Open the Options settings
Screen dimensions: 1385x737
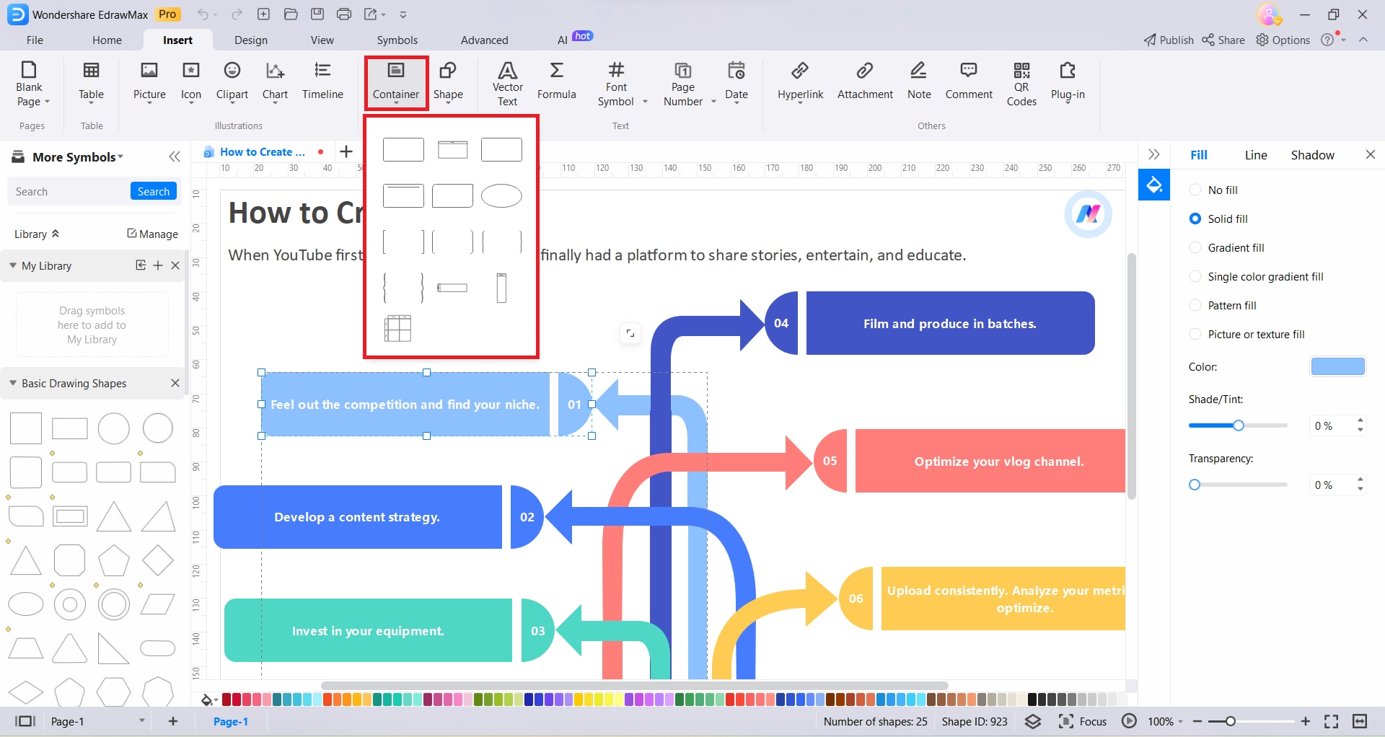tap(1283, 40)
